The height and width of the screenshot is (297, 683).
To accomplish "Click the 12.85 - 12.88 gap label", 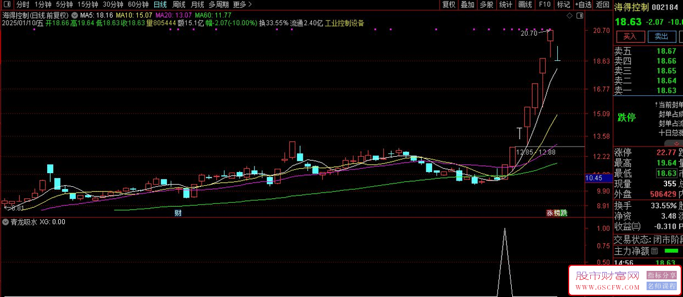I will point(536,152).
